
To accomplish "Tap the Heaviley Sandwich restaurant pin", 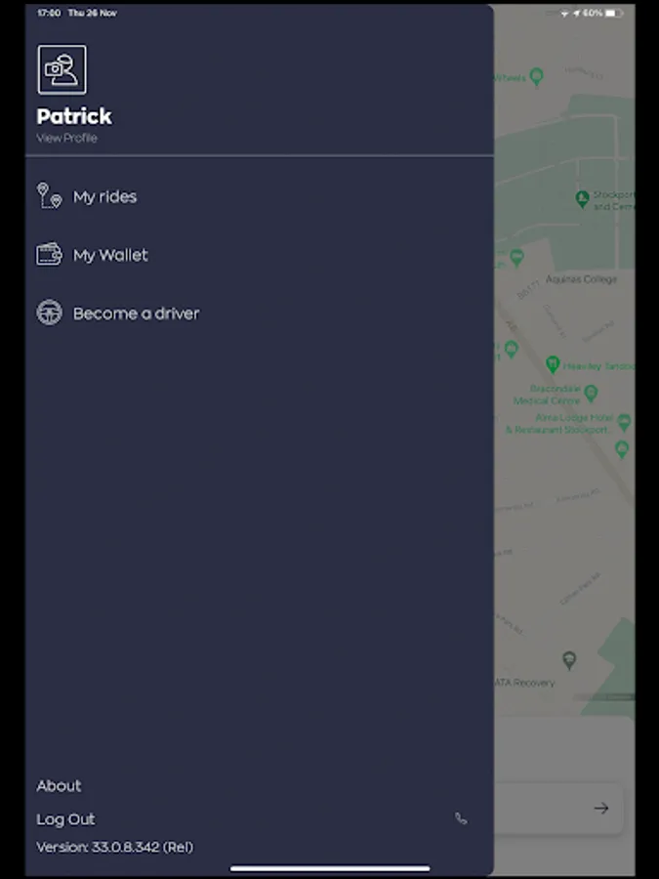I will point(553,364).
